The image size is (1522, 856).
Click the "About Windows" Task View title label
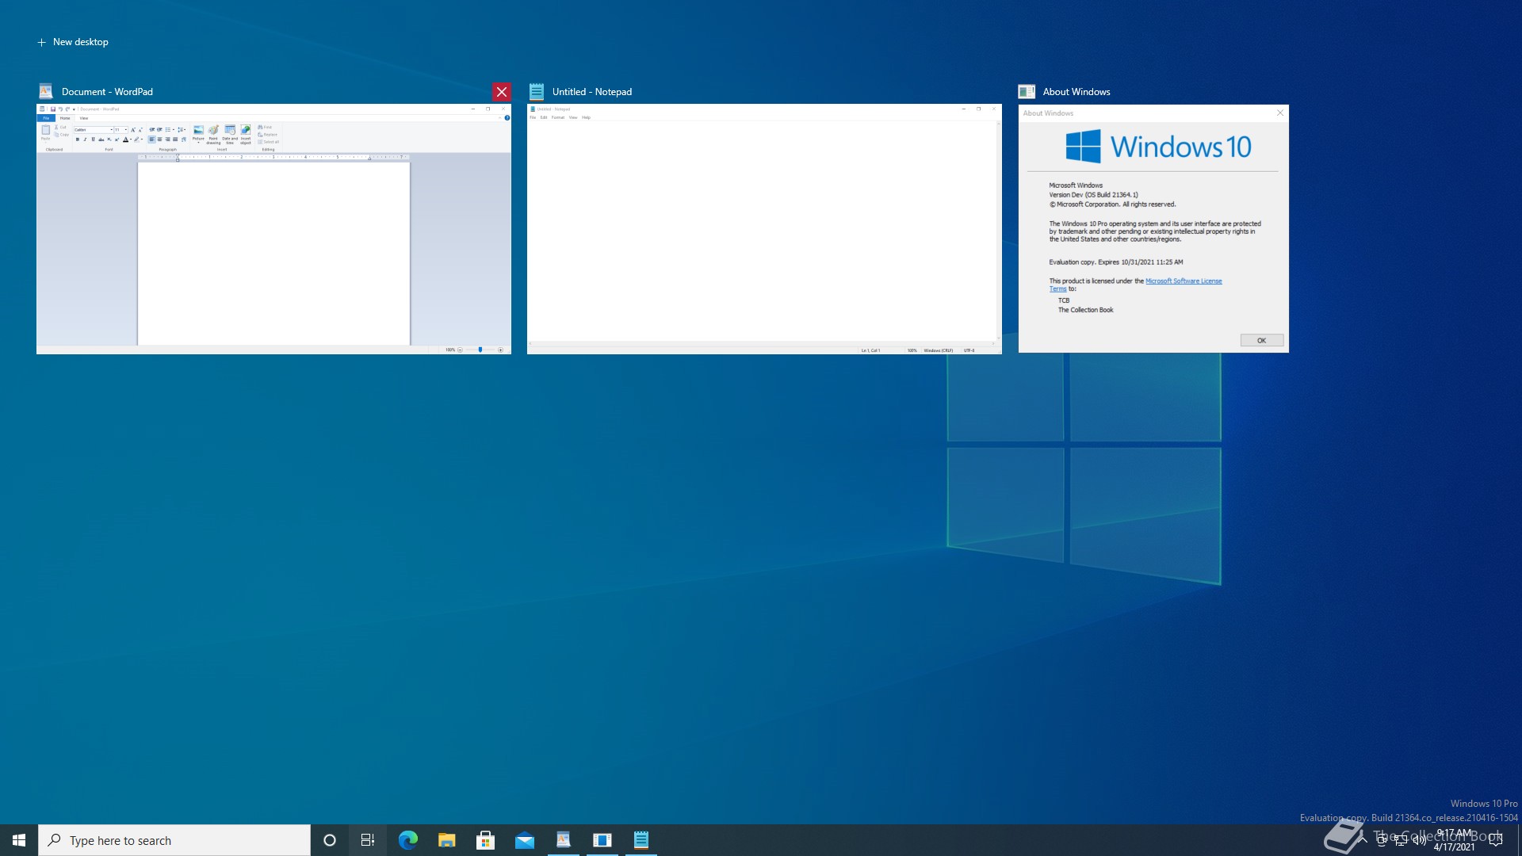coord(1076,92)
